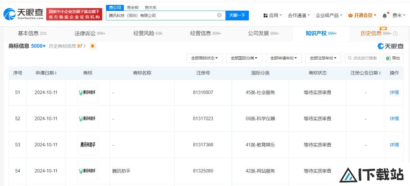Screen dimensions: 410x186
Task: Switch to the 查公司 search tab
Action: (x=115, y=8)
